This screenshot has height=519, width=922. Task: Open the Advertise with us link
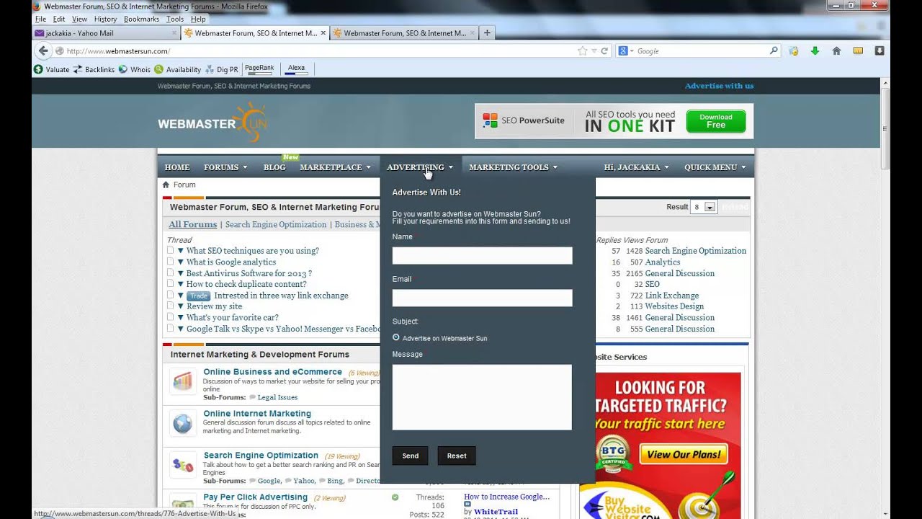coord(719,86)
